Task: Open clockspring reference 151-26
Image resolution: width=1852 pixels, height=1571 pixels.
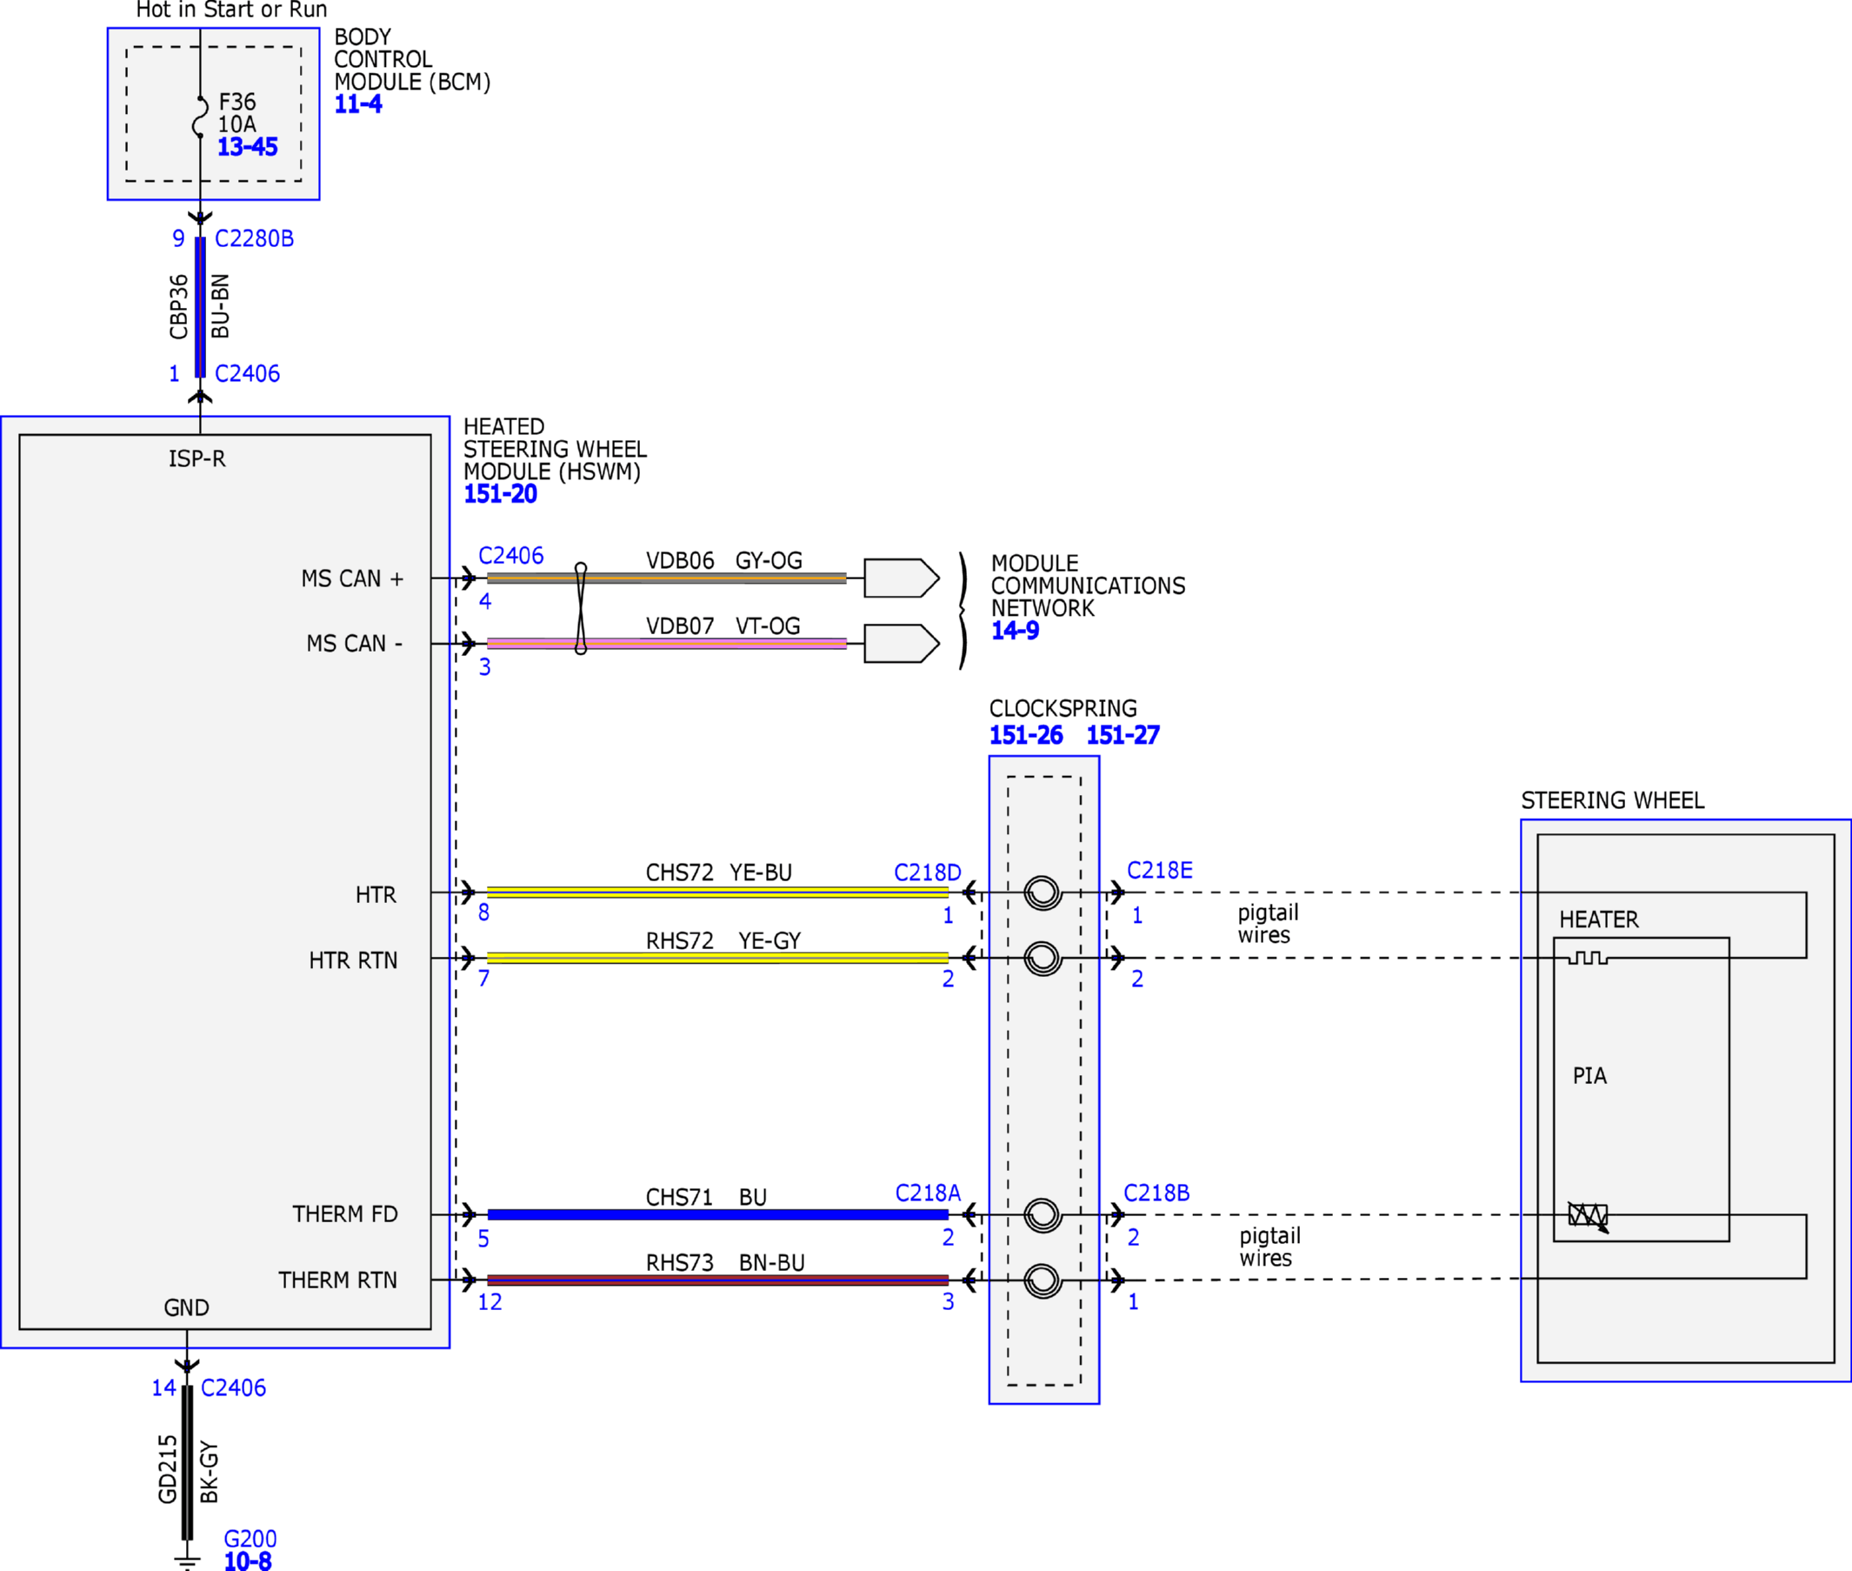Action: (x=1026, y=736)
